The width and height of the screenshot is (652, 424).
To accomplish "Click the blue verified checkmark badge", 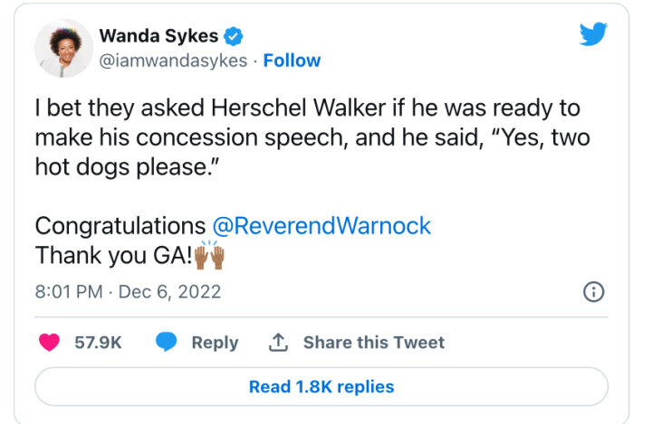I will (x=234, y=36).
